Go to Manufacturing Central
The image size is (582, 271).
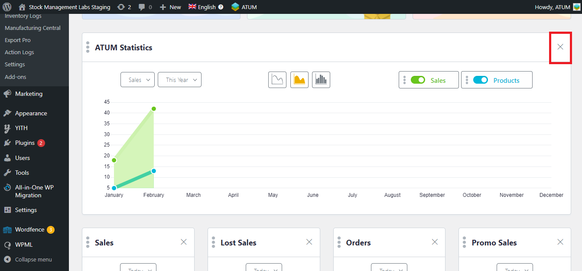(33, 28)
